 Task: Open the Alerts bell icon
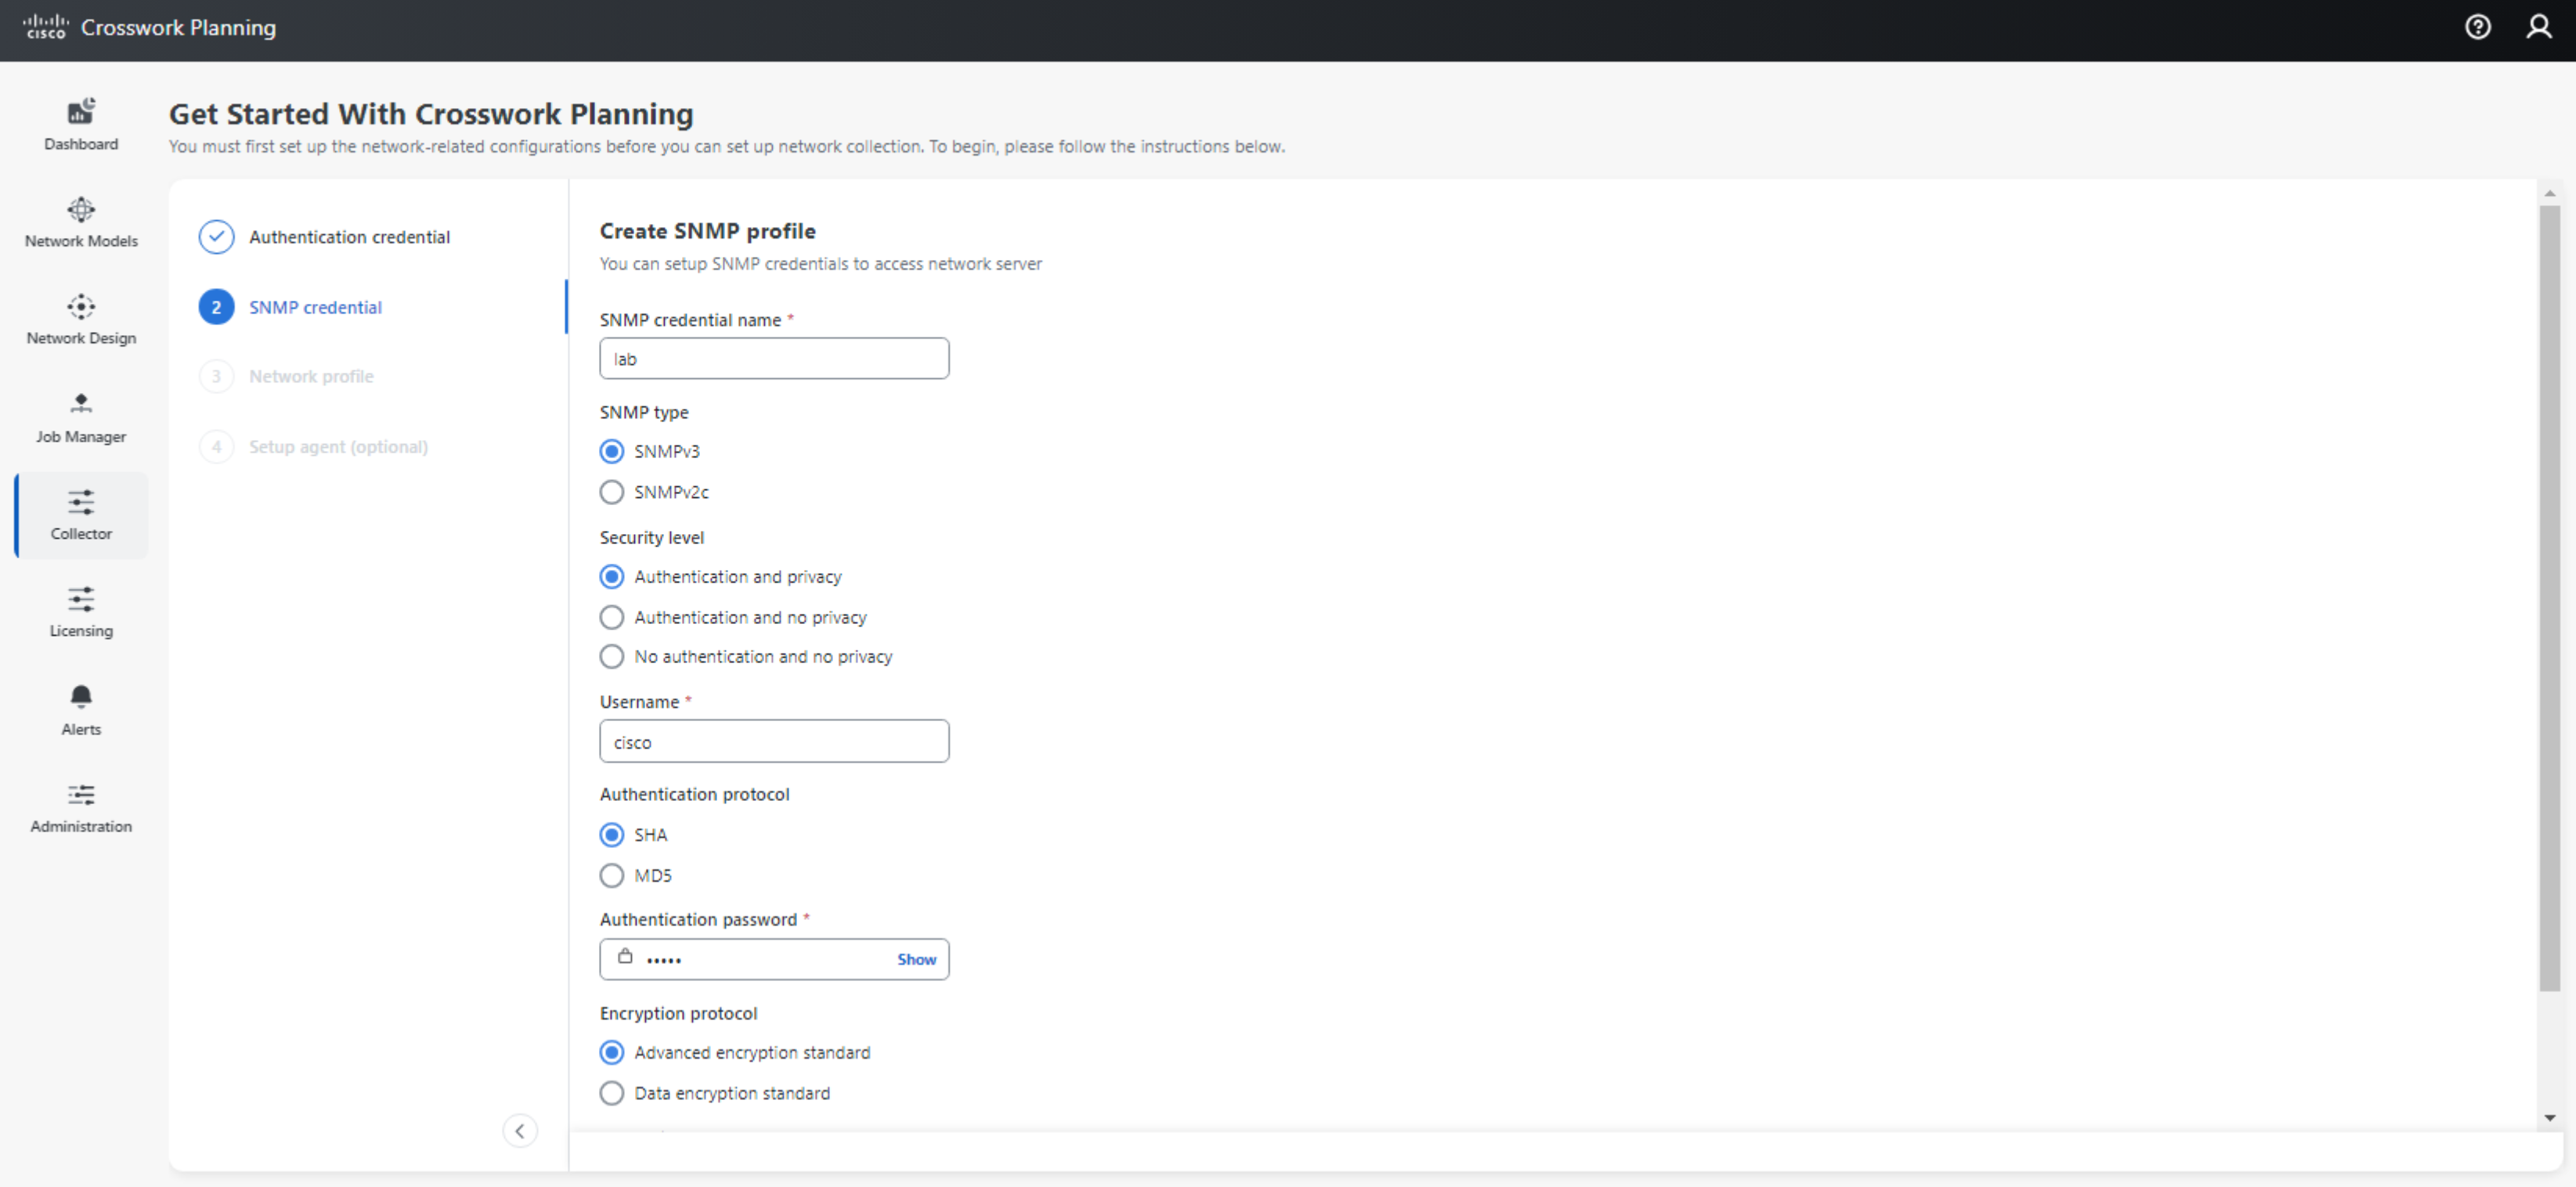click(x=81, y=696)
